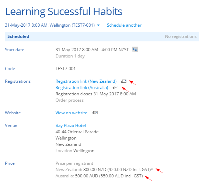
Task: Click the New Zealand price line
Action: pyautogui.click(x=104, y=170)
